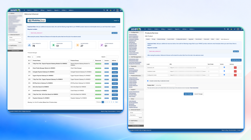Open the wrench setup icon in left window
The width and height of the screenshot is (251, 140).
[x=114, y=10]
